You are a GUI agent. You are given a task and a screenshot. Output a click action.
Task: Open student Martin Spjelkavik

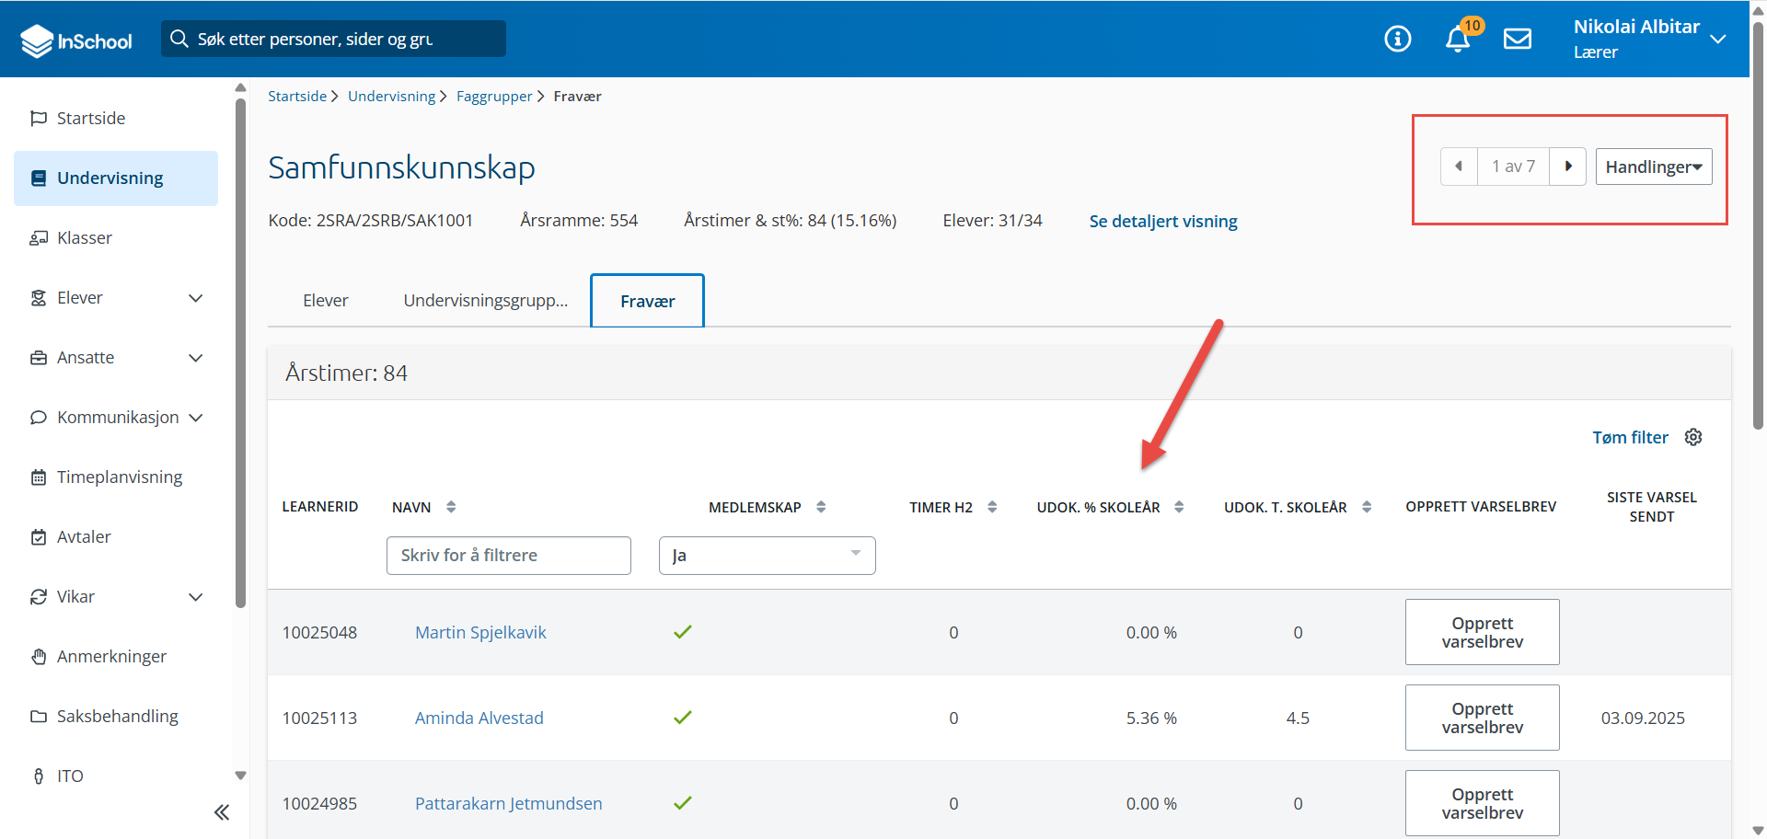[x=480, y=632]
